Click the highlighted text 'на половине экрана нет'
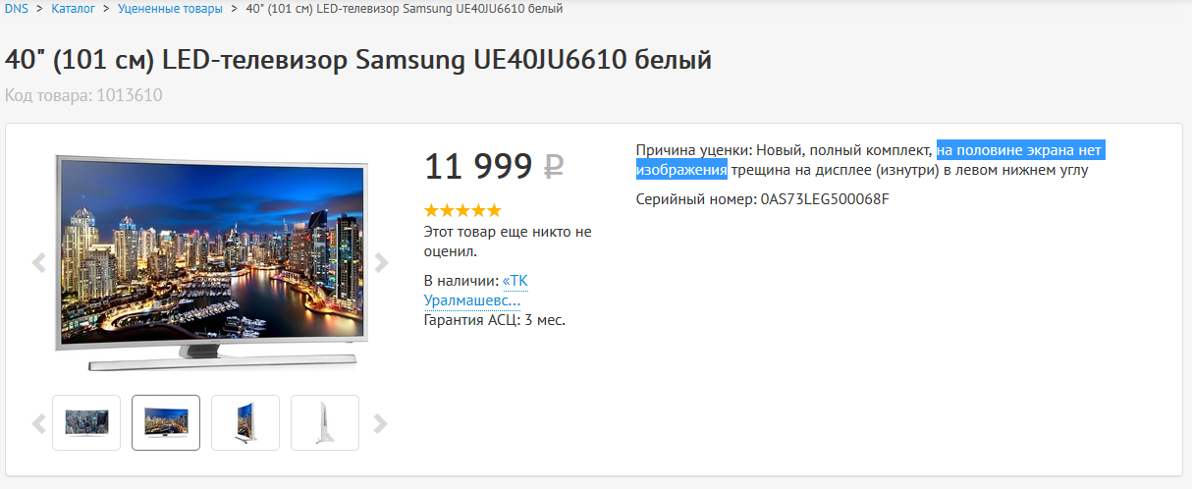 tap(1020, 150)
